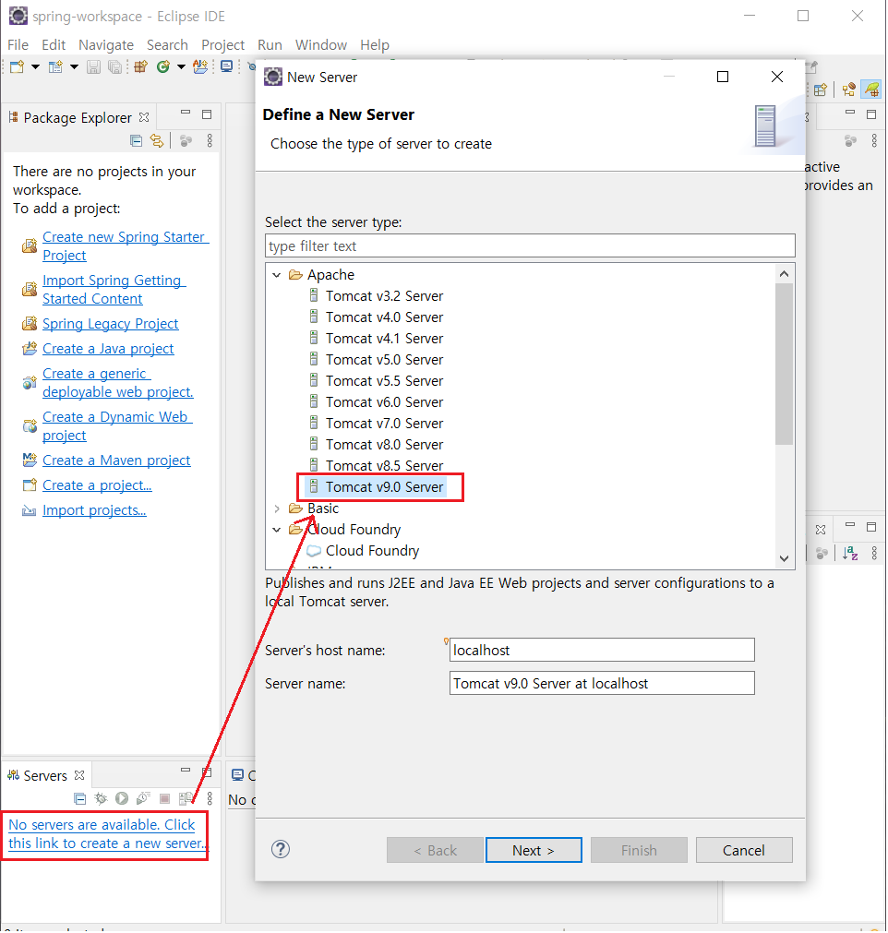Open the Search menu
This screenshot has height=933, width=888.
pyautogui.click(x=167, y=45)
